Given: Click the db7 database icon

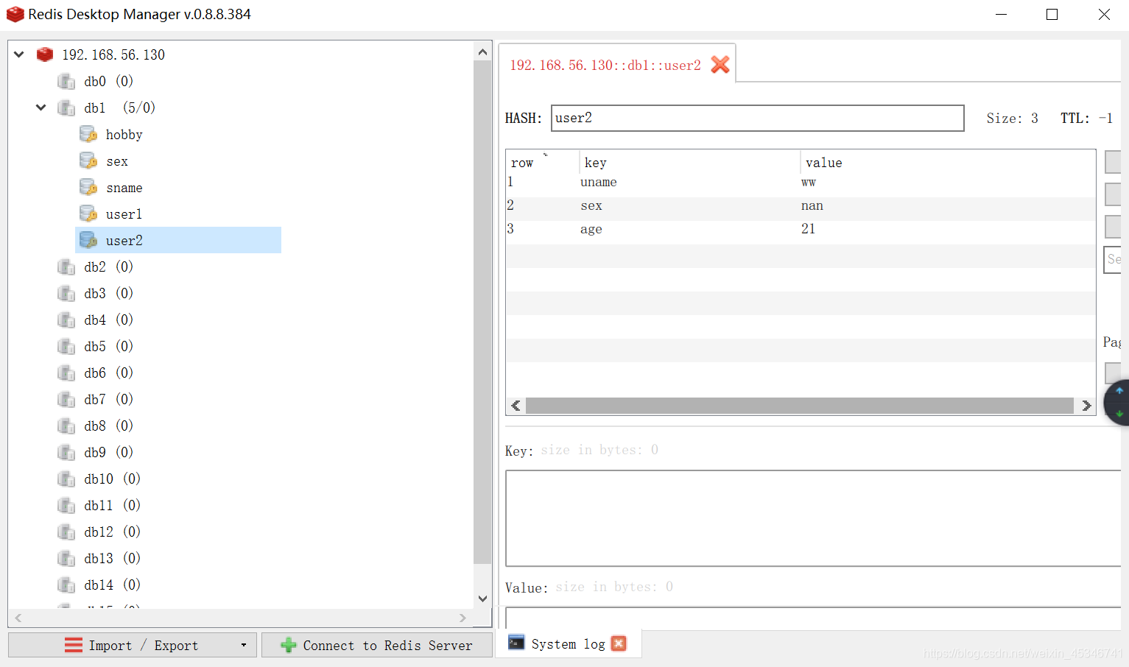Looking at the screenshot, I should click(66, 399).
